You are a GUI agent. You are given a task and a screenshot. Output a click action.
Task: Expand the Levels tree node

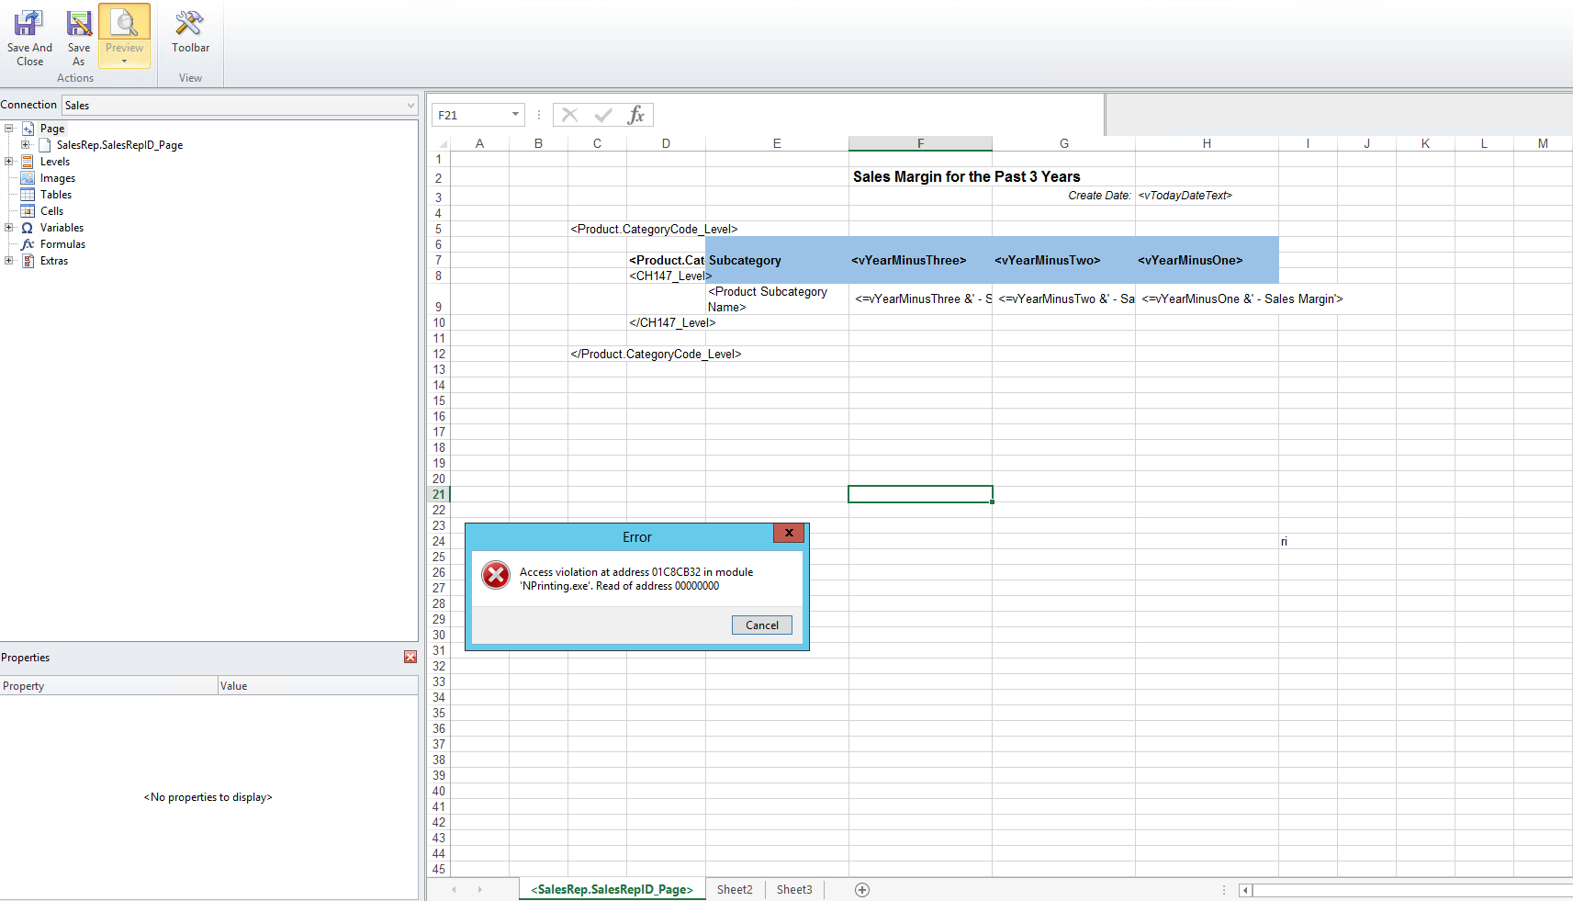click(x=9, y=162)
